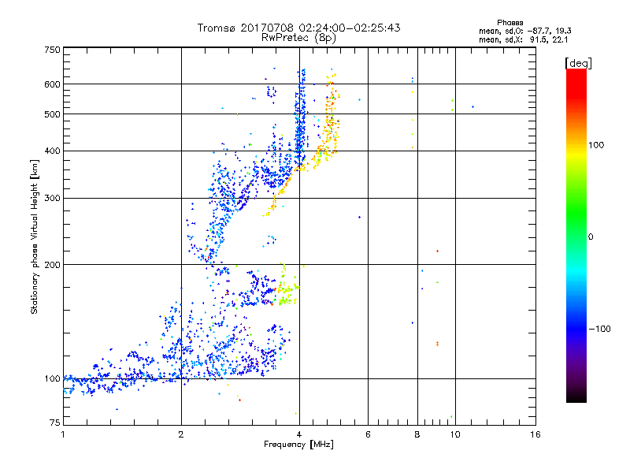Click the '[deg]' colorbar unit label
Image resolution: width=630 pixels, height=473 pixels.
click(x=578, y=63)
